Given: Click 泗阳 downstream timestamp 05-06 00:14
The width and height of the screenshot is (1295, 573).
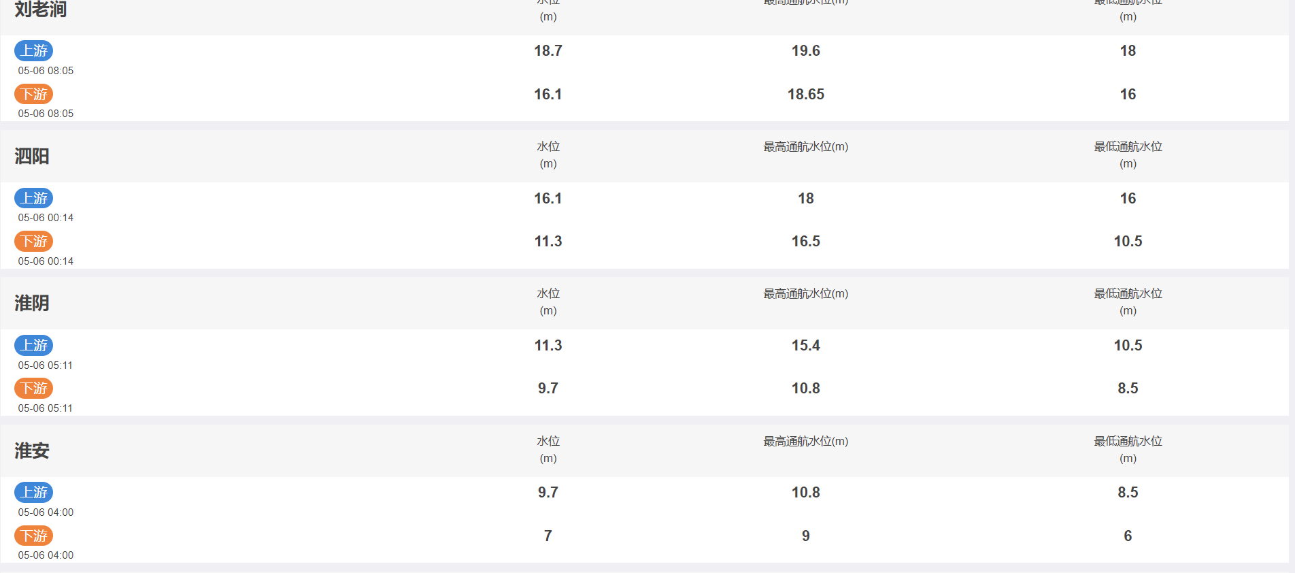Looking at the screenshot, I should point(46,261).
